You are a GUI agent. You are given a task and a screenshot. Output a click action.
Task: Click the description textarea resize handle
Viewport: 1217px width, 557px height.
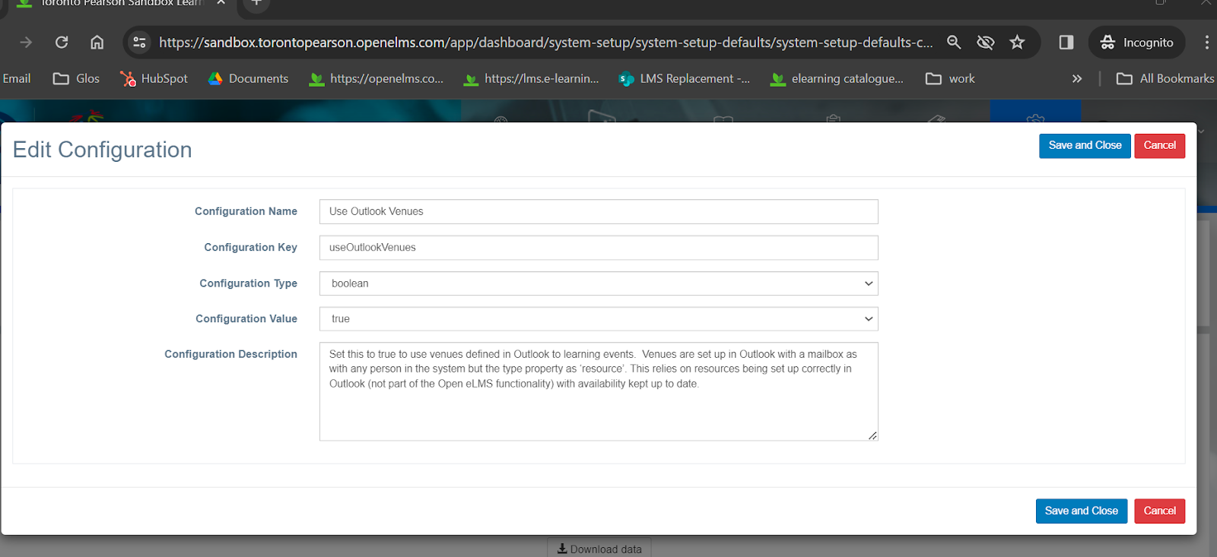(x=872, y=435)
